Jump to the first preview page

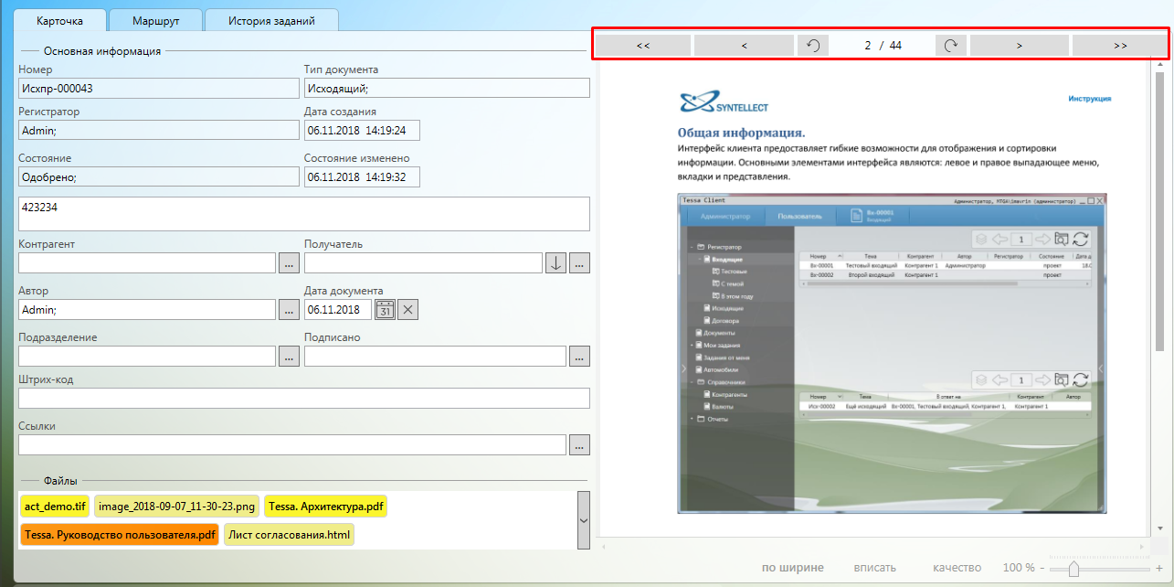[643, 46]
